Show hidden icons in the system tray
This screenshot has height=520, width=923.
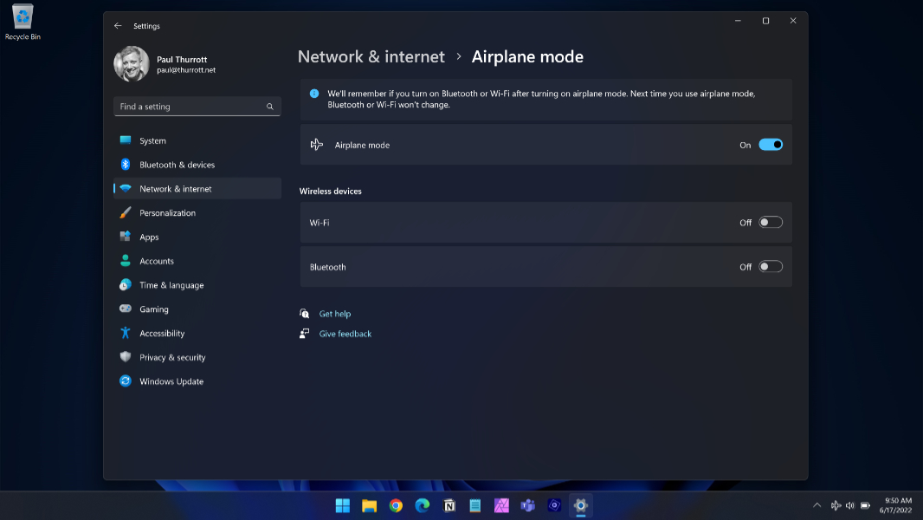[816, 505]
